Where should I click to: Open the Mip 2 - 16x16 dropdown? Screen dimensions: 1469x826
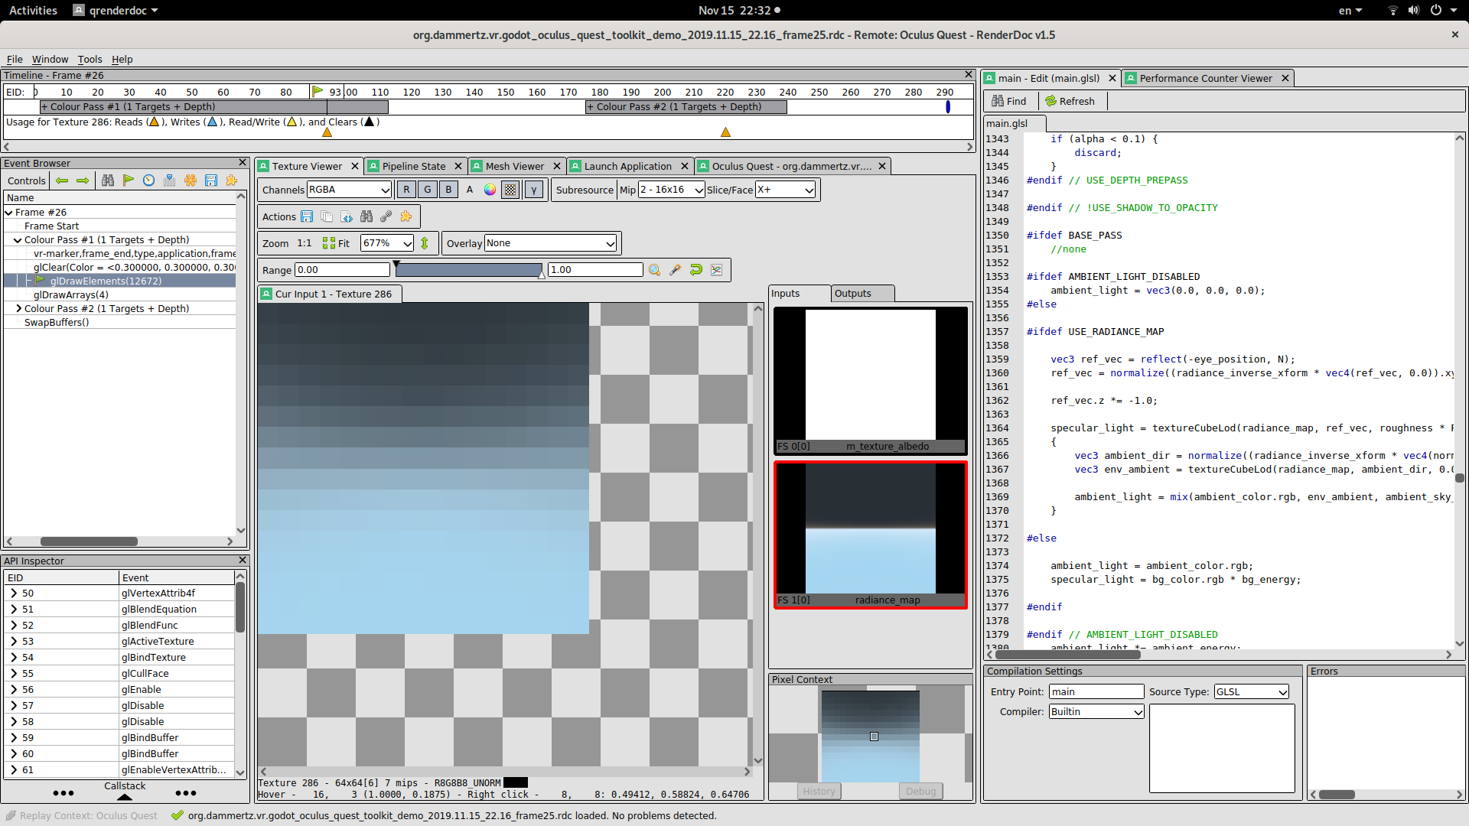pos(671,190)
